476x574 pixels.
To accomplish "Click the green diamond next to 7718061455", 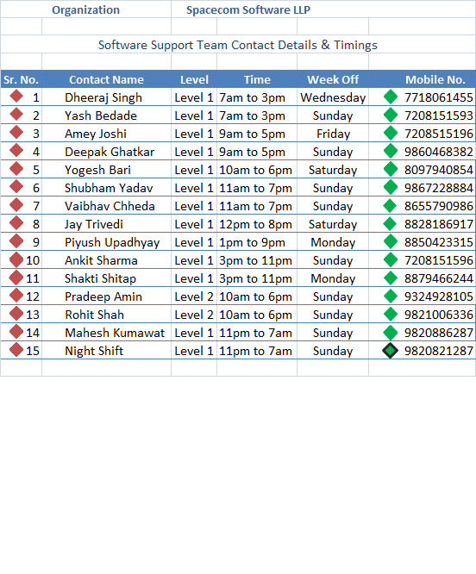I will (x=391, y=97).
